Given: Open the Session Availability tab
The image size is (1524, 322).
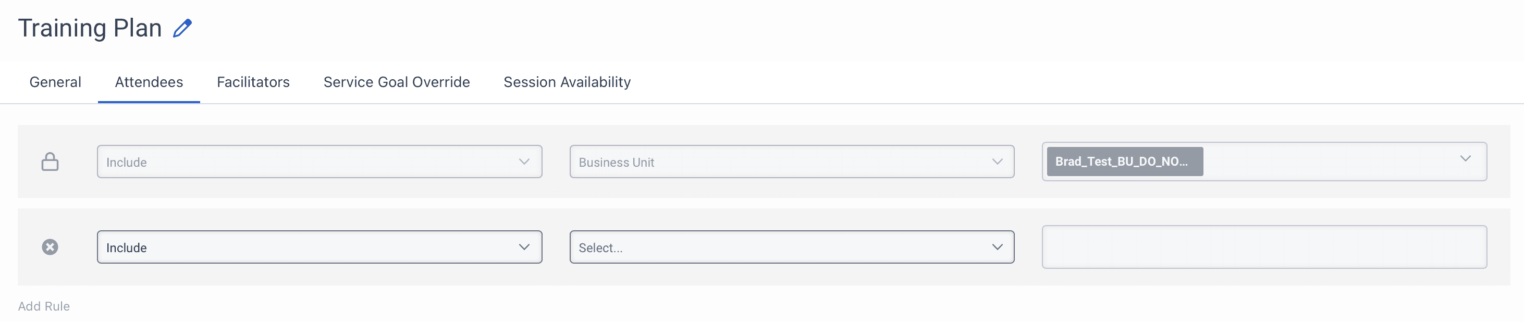Looking at the screenshot, I should point(566,82).
